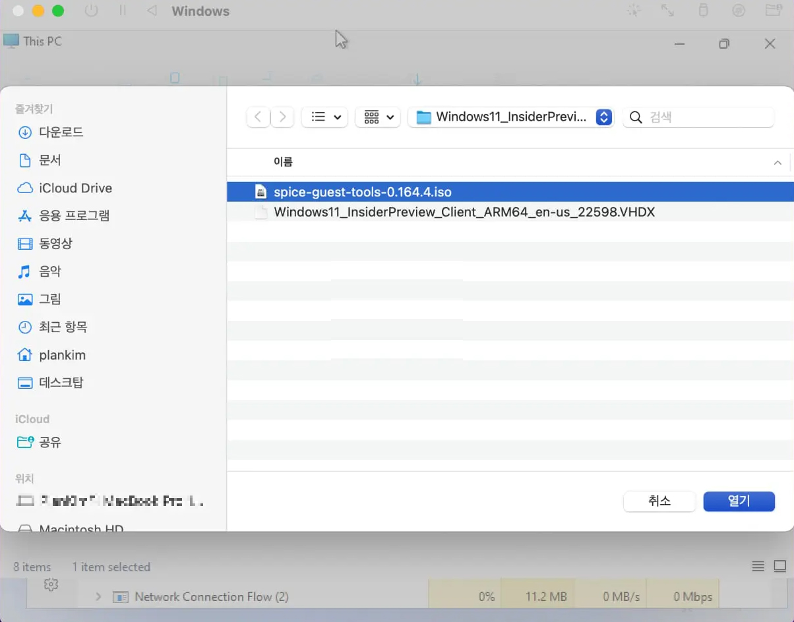Open the disc drive image icon in UTM toolbar
Screen dimensions: 794x622
pyautogui.click(x=739, y=11)
